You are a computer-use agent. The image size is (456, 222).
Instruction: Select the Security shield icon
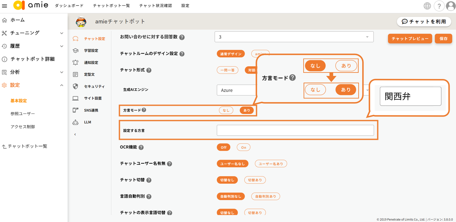click(76, 86)
